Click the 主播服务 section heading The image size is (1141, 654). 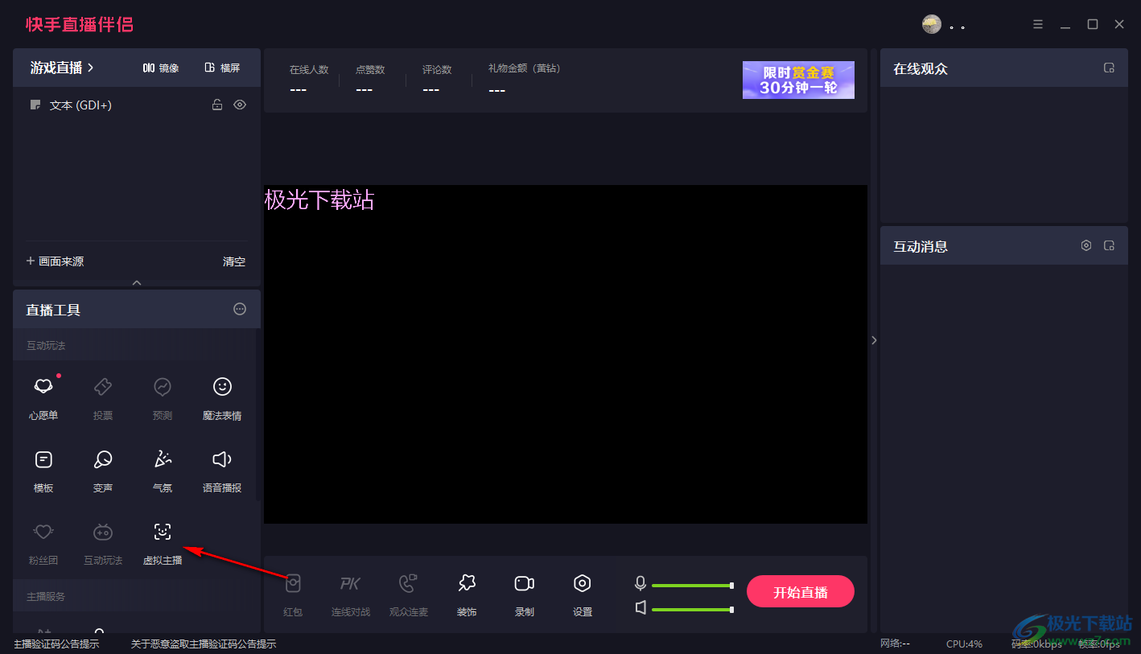pyautogui.click(x=46, y=596)
